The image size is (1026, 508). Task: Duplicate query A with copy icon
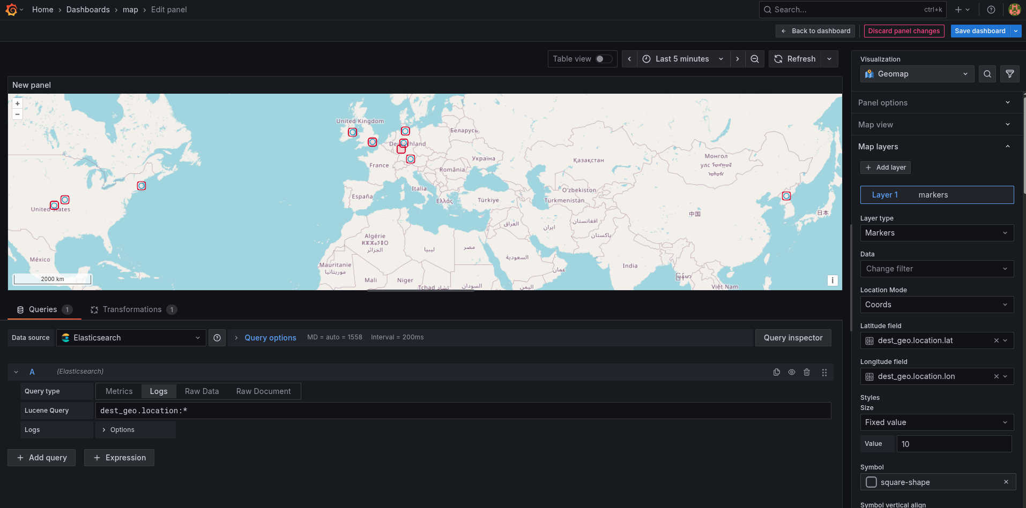pyautogui.click(x=776, y=372)
